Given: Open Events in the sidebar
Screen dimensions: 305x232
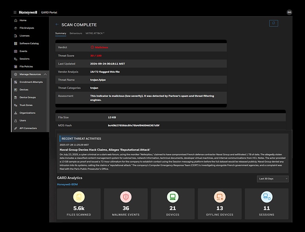Looking at the screenshot, I should click(x=23, y=51).
